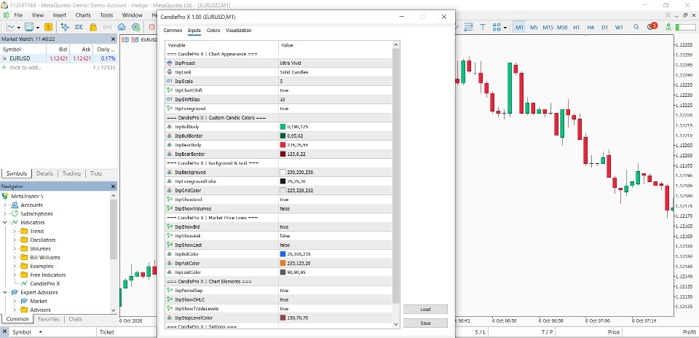
Task: Expand the Oscillators folder
Action: coord(14,240)
